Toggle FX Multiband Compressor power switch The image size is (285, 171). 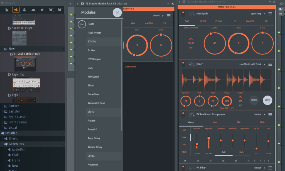click(183, 115)
